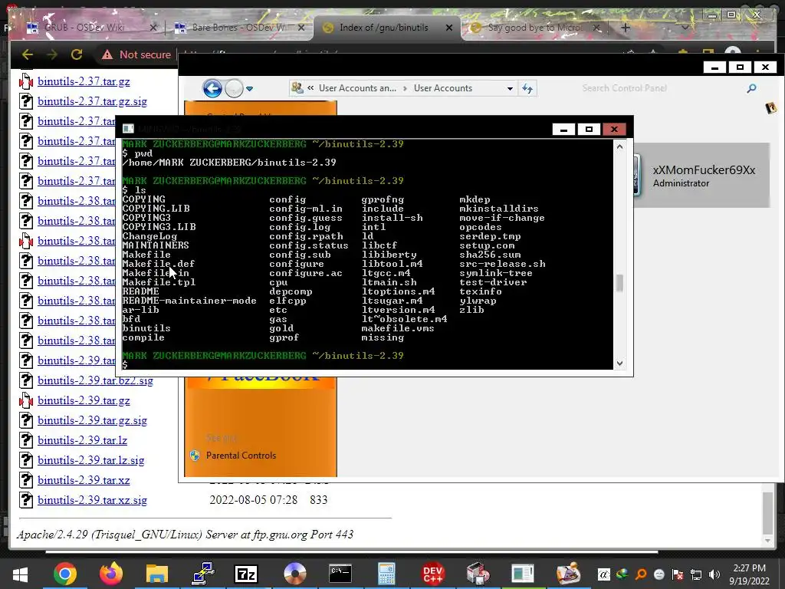Click the network icon in system tray
The height and width of the screenshot is (589, 785).
click(x=696, y=574)
